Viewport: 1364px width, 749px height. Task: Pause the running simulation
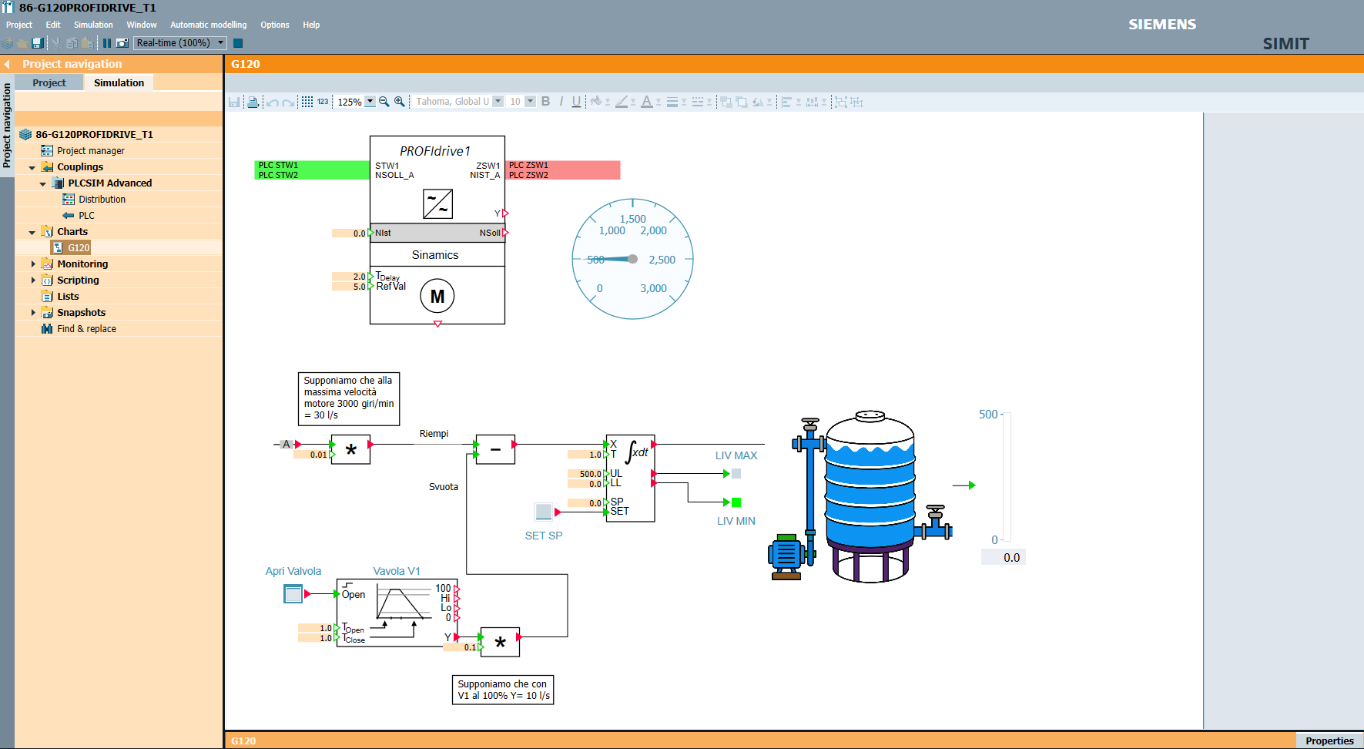[107, 43]
